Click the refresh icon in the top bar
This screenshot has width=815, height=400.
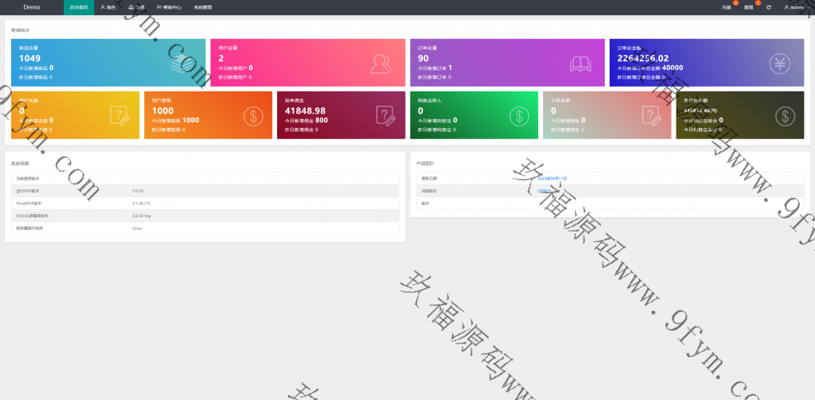768,7
